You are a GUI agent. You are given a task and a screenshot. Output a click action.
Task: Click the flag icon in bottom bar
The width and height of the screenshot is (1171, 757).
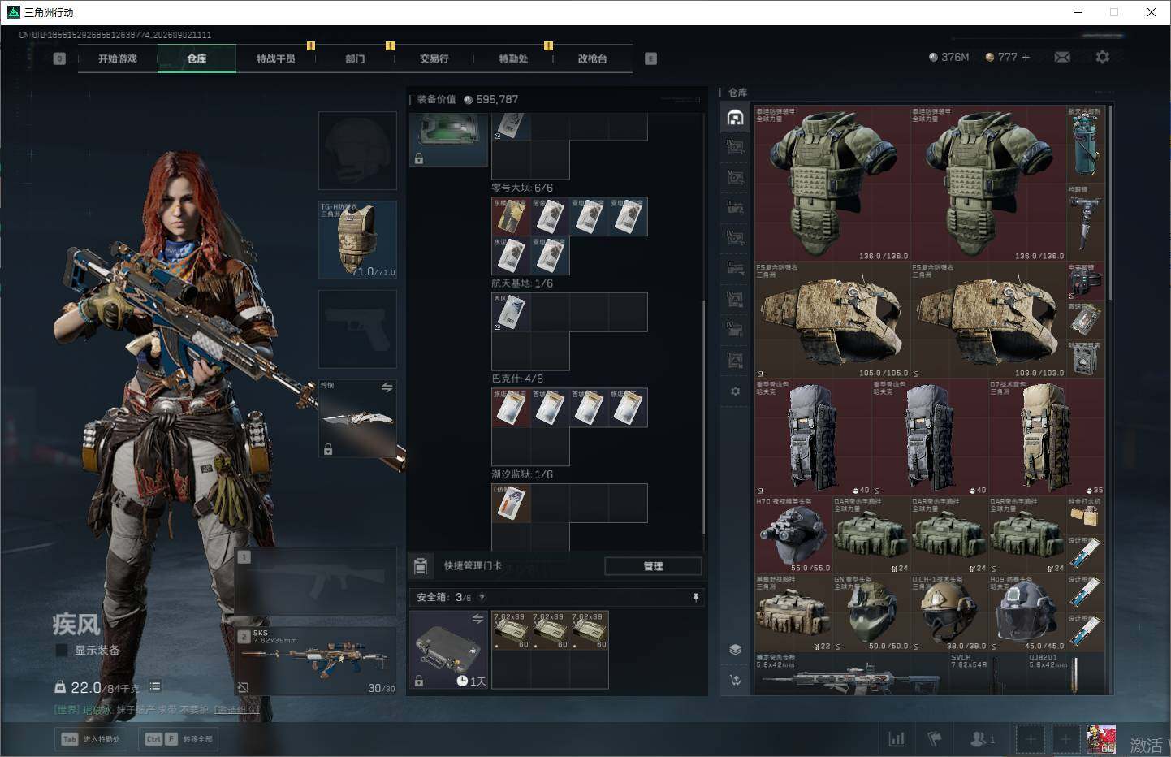point(935,739)
